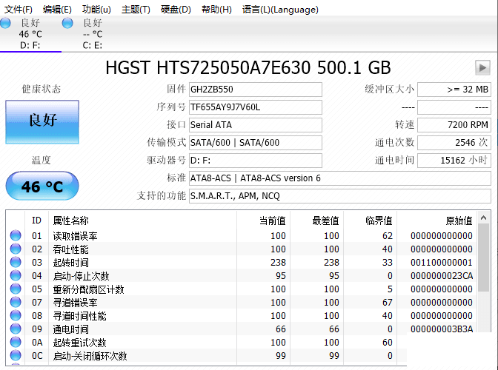Click the S.M.A.R.T., APM, NCQ features field
498x370 pixels.
tap(340, 196)
